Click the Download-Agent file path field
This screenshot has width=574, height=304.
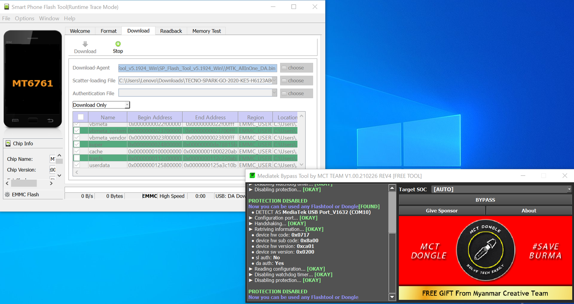(197, 68)
